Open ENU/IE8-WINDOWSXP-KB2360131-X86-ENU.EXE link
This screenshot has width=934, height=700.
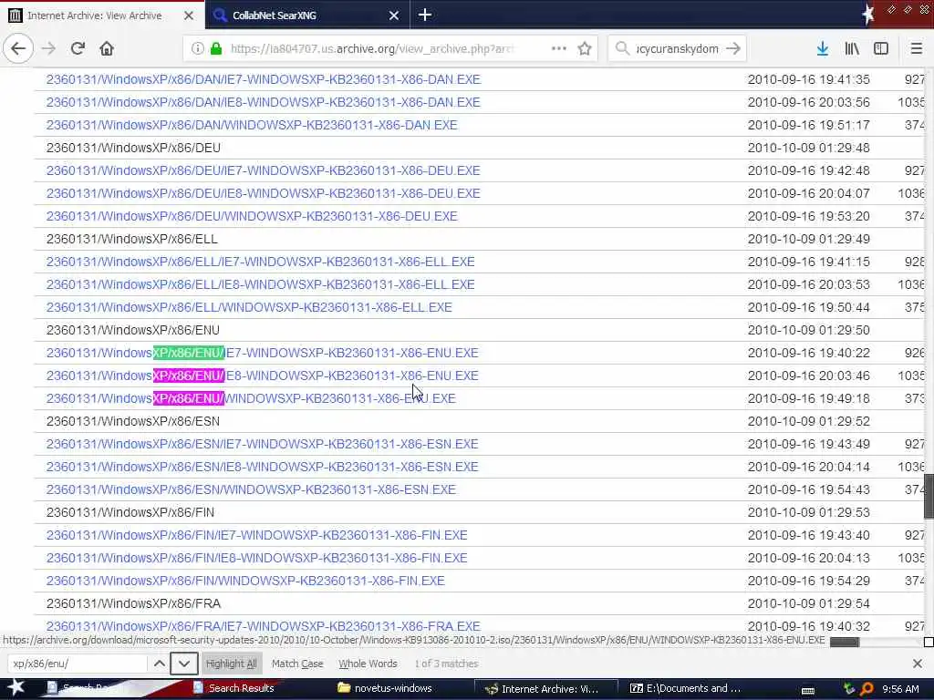[x=262, y=376]
